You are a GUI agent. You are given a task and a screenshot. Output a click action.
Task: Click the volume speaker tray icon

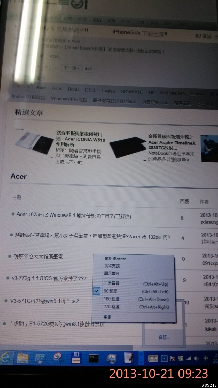pos(197,358)
